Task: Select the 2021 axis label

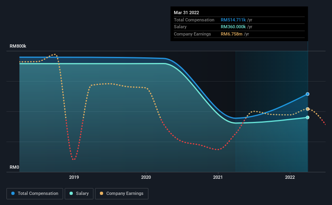Action: (x=218, y=177)
